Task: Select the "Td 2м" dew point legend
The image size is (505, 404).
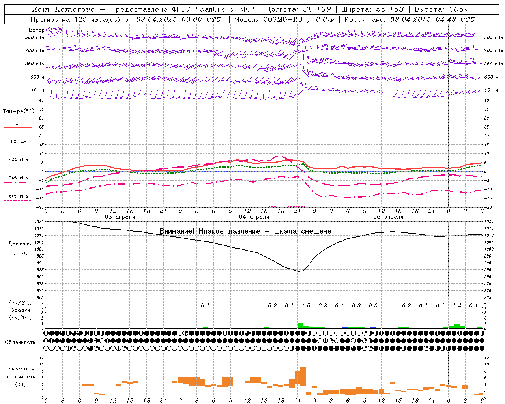Action: pyautogui.click(x=18, y=141)
